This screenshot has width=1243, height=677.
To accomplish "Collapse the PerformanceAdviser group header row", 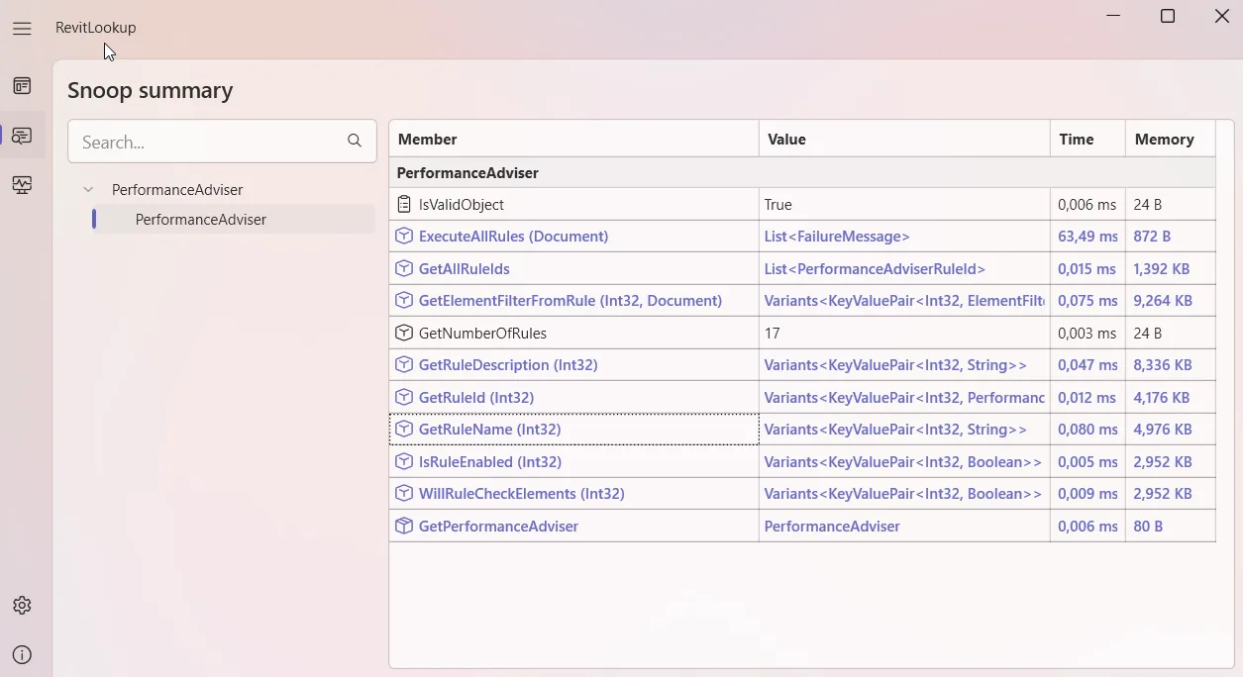I will (802, 173).
